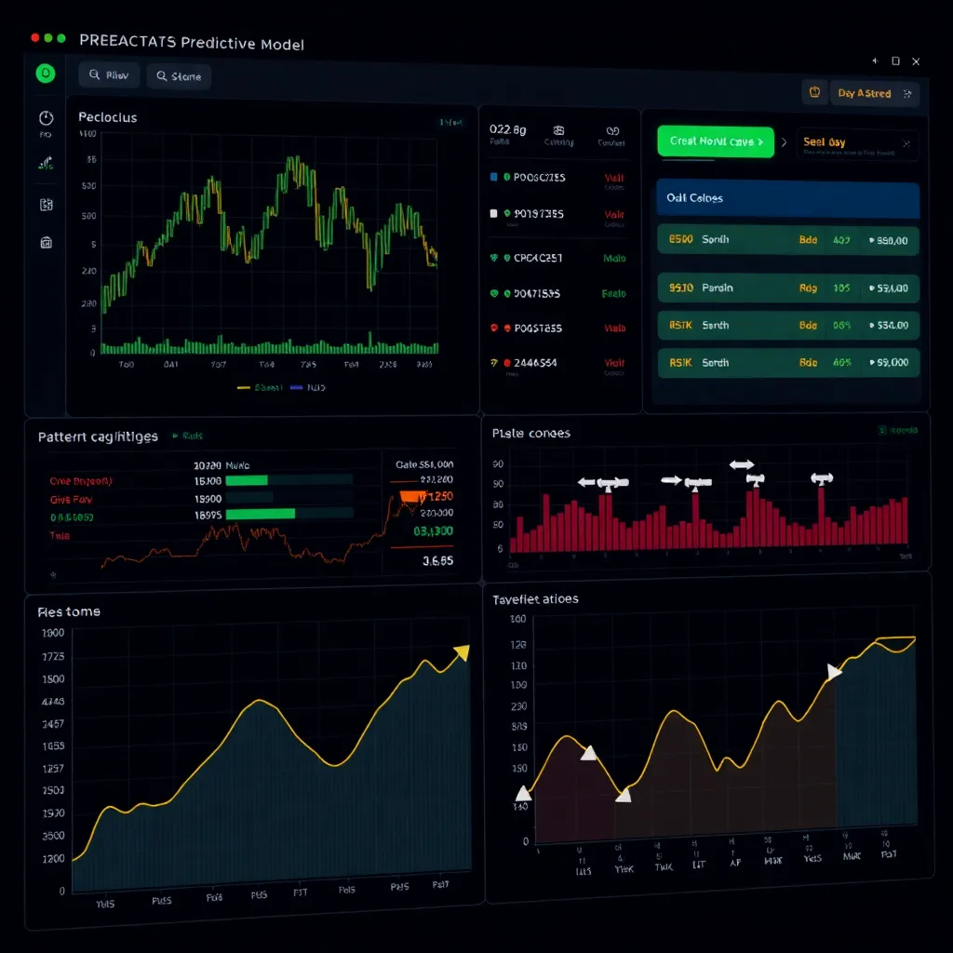Click the 15900 green progress bar
This screenshot has height=953, width=953.
tap(247, 480)
